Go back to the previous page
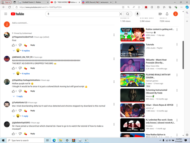The height and width of the screenshot is (143, 190). click(4, 7)
